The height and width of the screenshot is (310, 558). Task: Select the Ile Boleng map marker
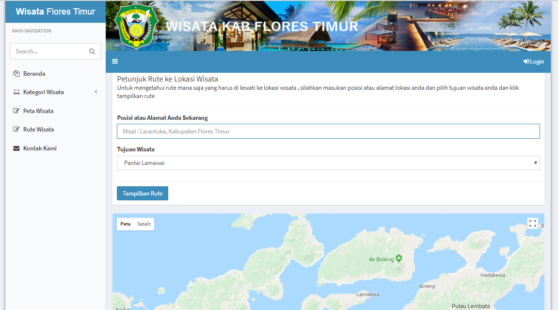pos(399,259)
